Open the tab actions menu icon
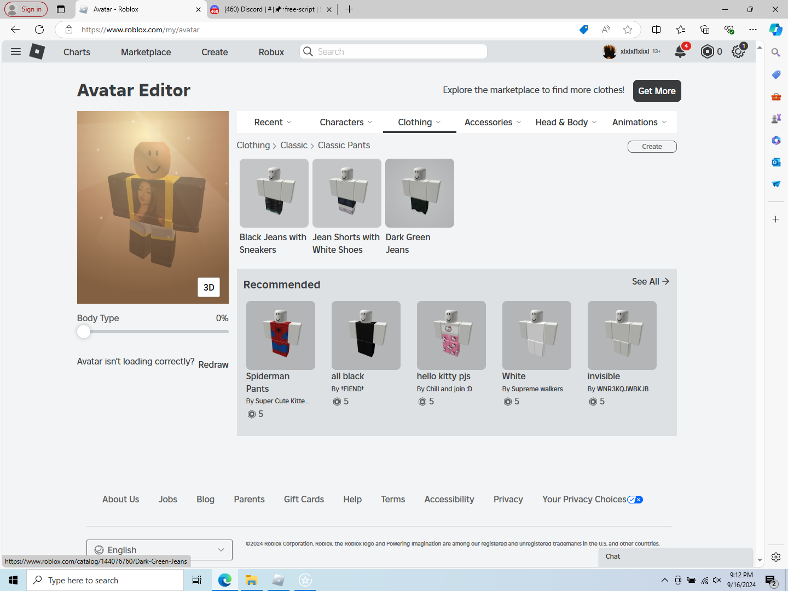The height and width of the screenshot is (591, 788). point(61,9)
